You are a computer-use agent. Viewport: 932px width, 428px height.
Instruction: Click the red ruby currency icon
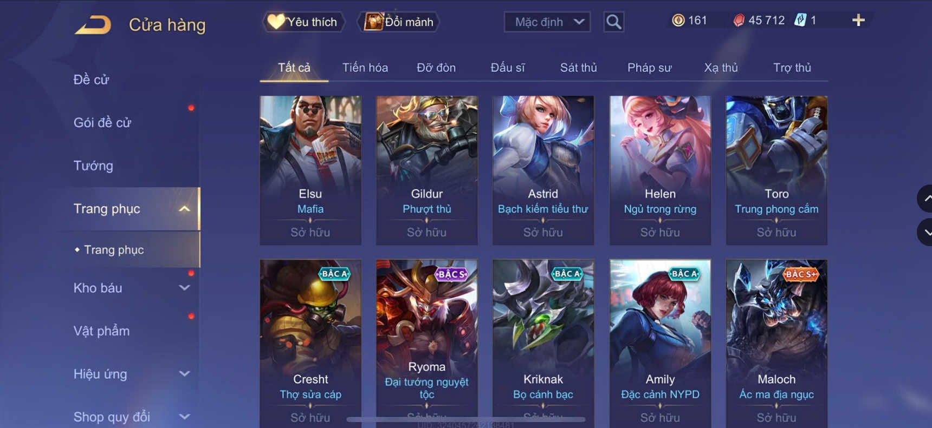[739, 21]
